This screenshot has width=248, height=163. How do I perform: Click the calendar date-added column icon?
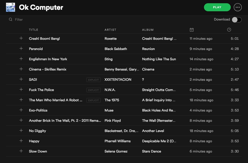192,29
